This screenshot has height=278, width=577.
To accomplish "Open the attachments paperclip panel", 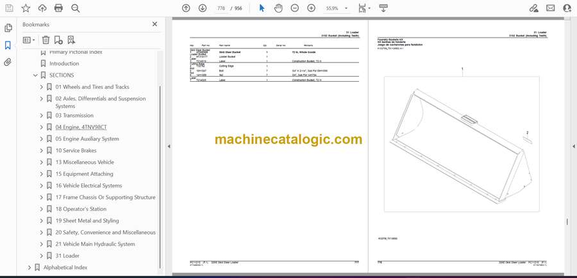I will 8,62.
